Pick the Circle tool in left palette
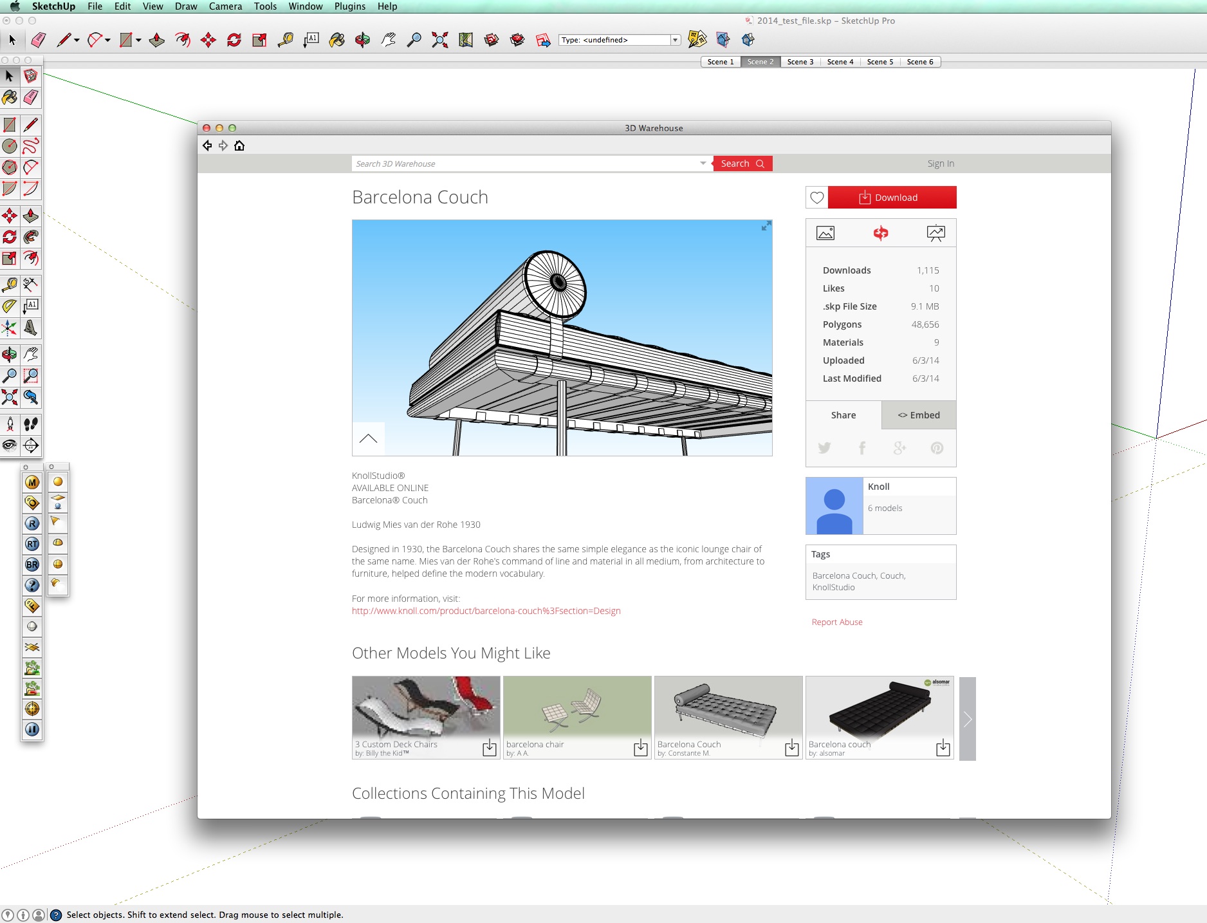Screen dimensions: 1207x923 click(10, 146)
